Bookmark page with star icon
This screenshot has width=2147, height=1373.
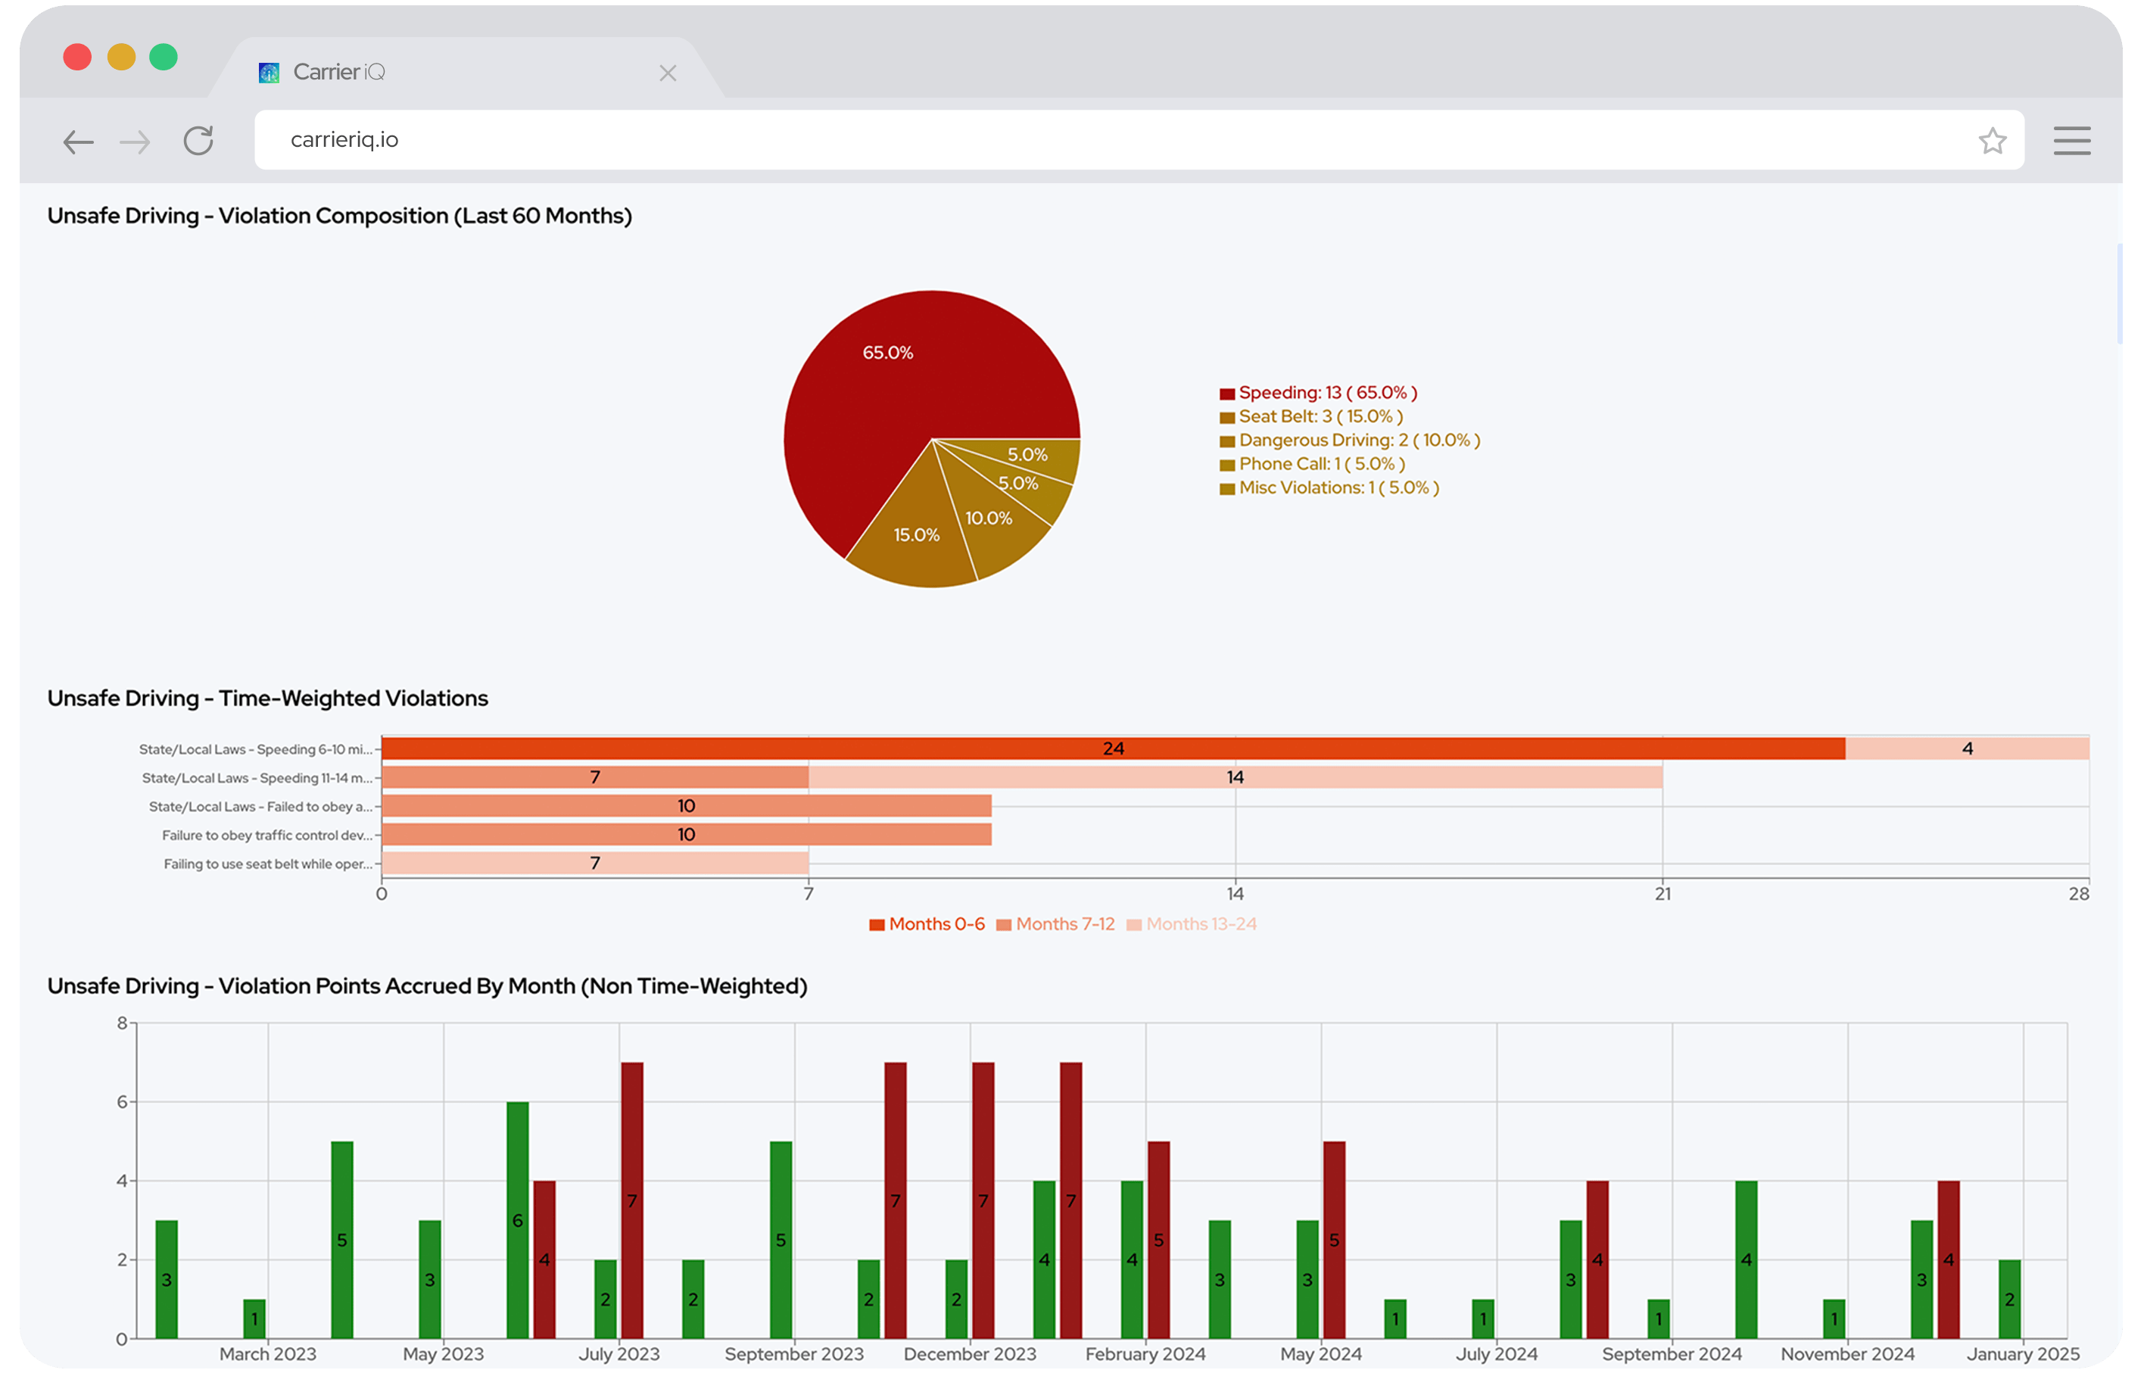(1992, 141)
